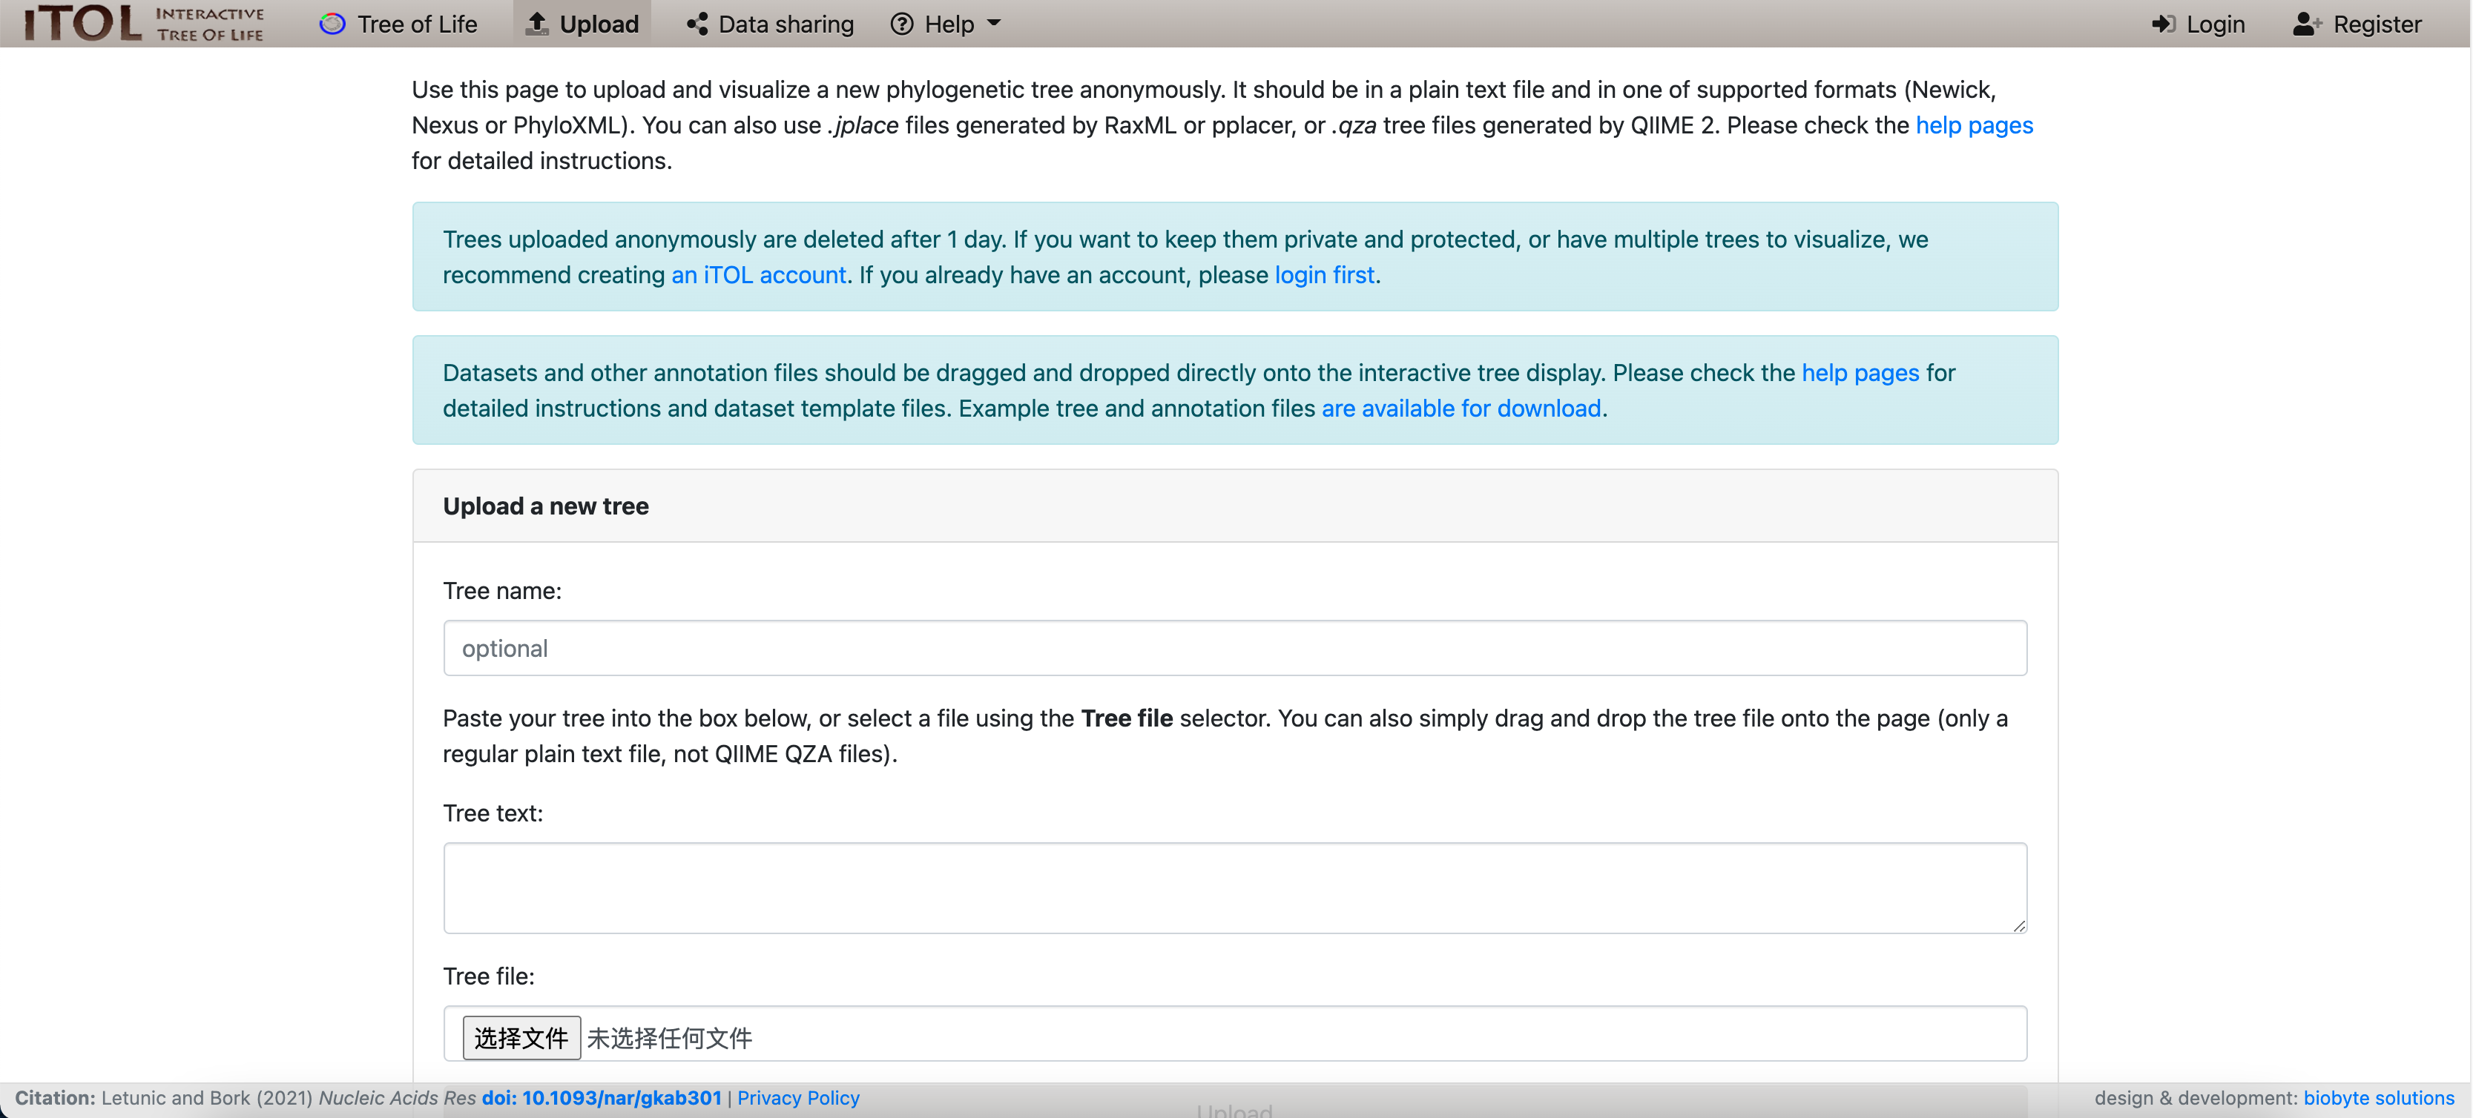
Task: Open the Data sharing menu item
Action: click(786, 24)
